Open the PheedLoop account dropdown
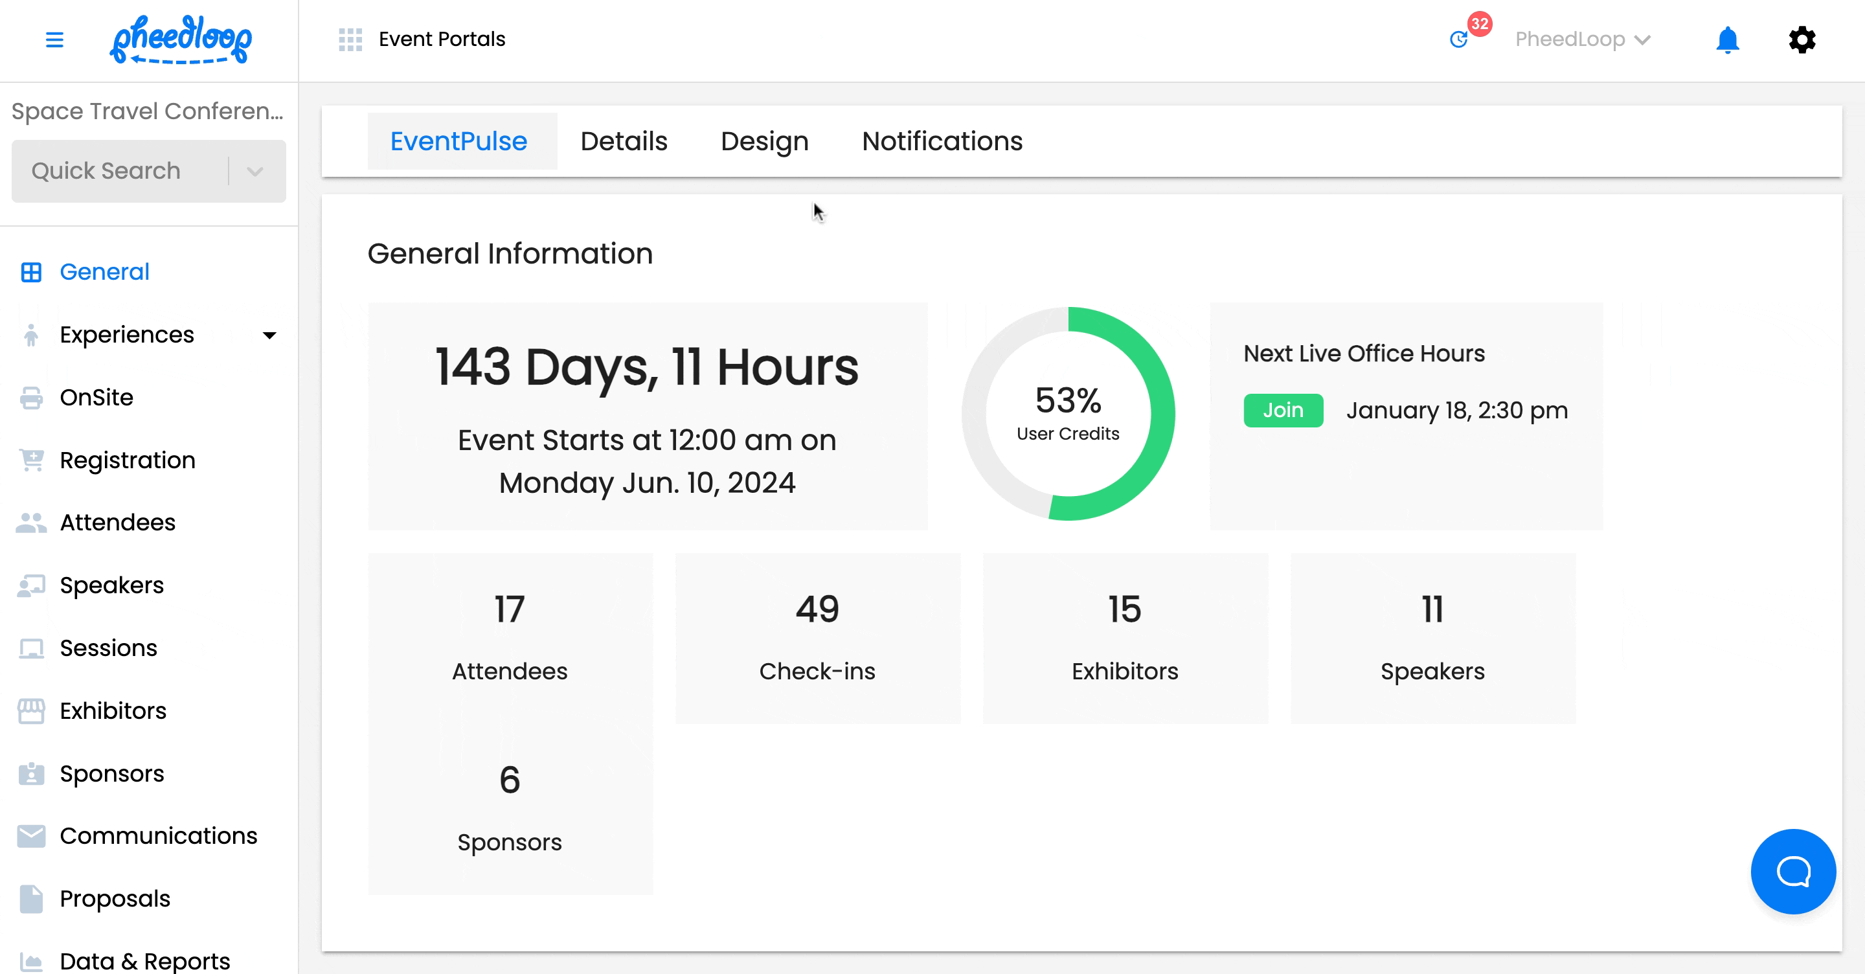Image resolution: width=1865 pixels, height=974 pixels. click(x=1583, y=40)
